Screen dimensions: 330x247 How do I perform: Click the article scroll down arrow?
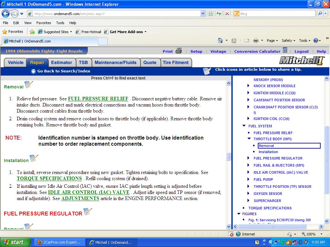click(x=228, y=227)
